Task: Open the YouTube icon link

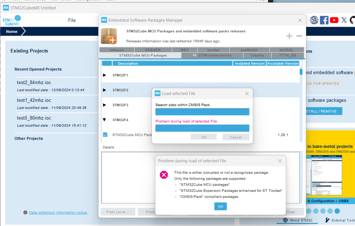Action: pos(334,20)
